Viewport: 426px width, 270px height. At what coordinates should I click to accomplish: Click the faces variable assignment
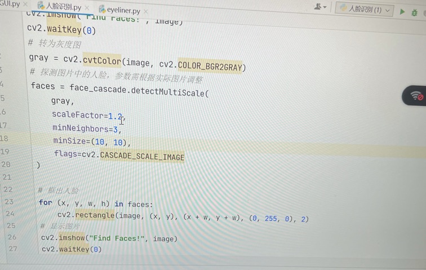pos(43,86)
